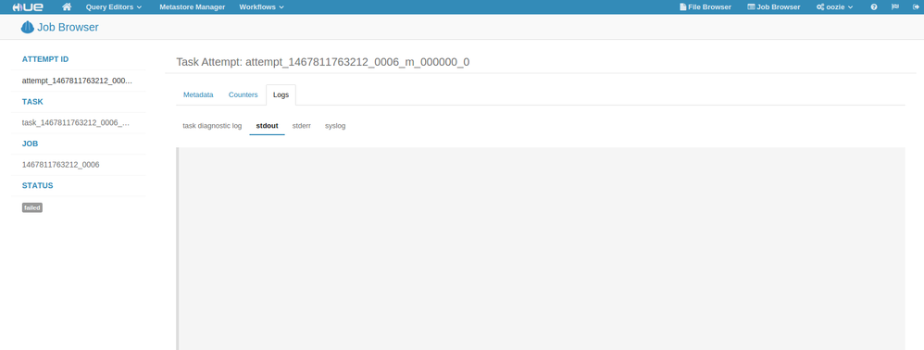
Task: Click the Hue logo
Action: [27, 7]
